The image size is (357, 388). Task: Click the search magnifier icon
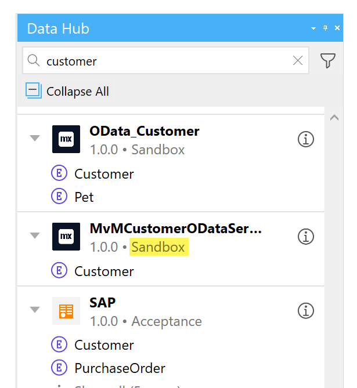34,61
